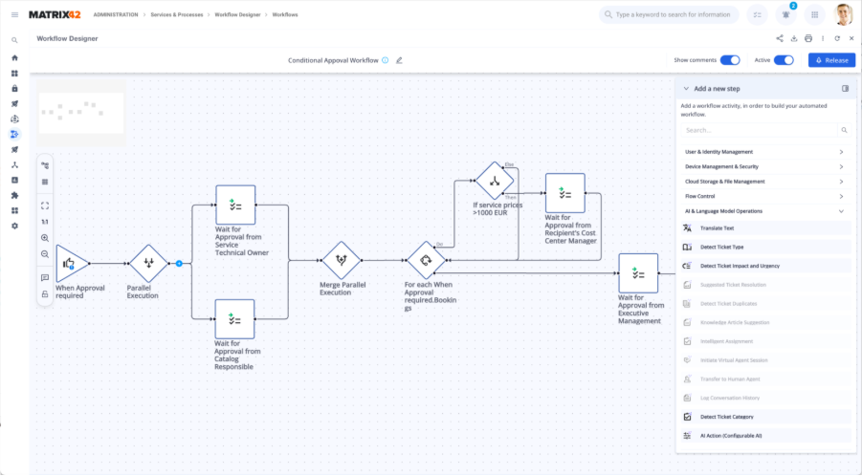This screenshot has width=862, height=476.
Task: Click the pencil icon to rename workflow
Action: coord(399,60)
